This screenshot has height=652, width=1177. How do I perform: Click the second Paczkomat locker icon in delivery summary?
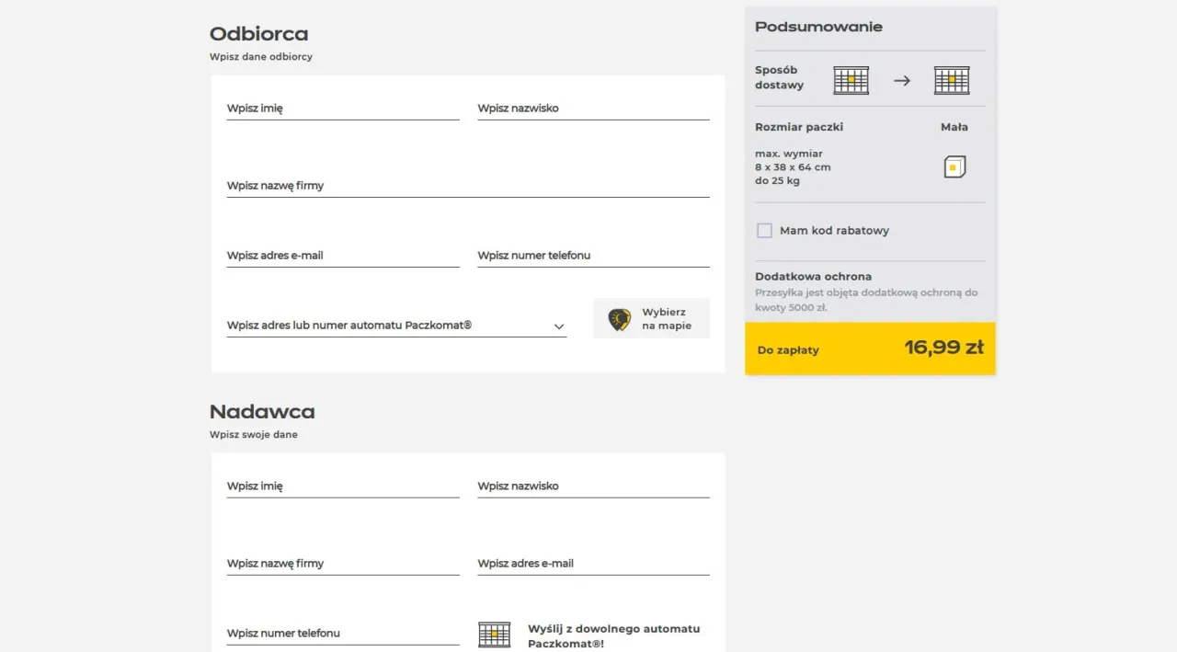[952, 80]
